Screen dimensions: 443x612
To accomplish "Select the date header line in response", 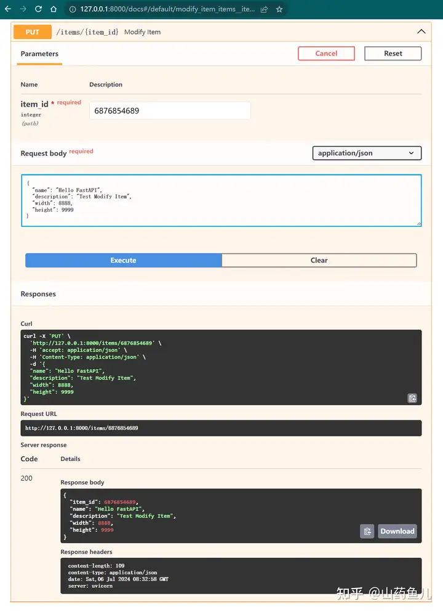I will point(118,579).
